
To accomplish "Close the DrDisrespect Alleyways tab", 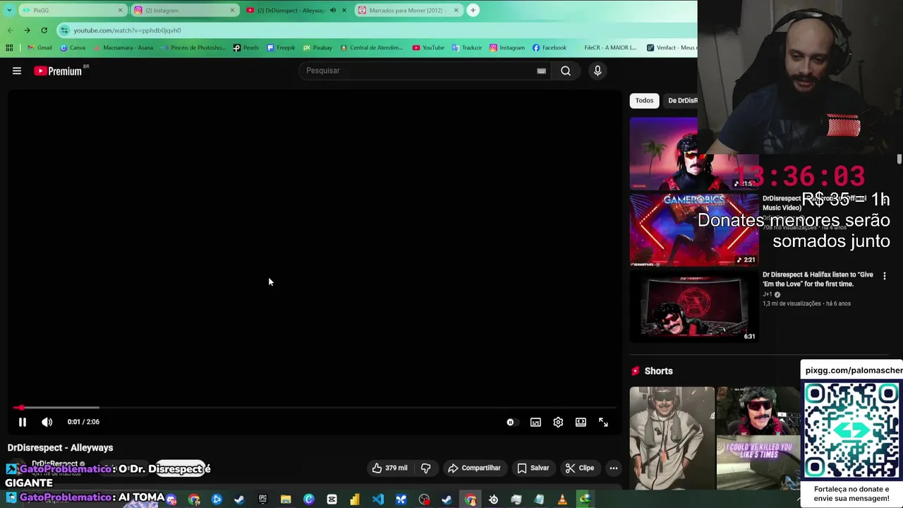I will point(344,11).
